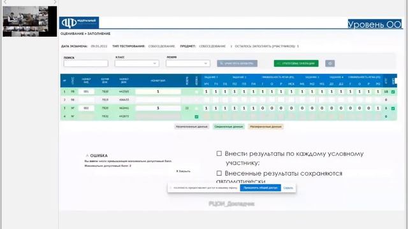Close the ОШИБКА error message via Закрыть
The height and width of the screenshot is (229, 408).
[x=183, y=171]
